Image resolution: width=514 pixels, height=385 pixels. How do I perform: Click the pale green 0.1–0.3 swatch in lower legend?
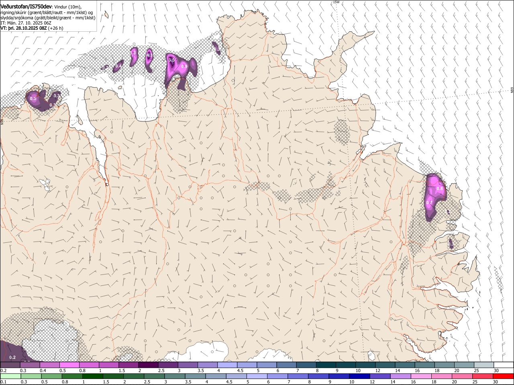pyautogui.click(x=12, y=377)
